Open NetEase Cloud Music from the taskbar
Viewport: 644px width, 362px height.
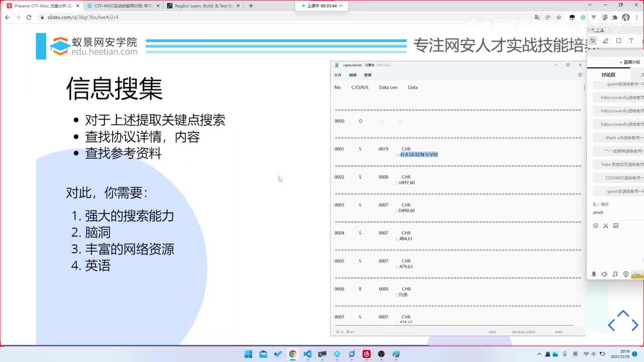click(x=367, y=354)
